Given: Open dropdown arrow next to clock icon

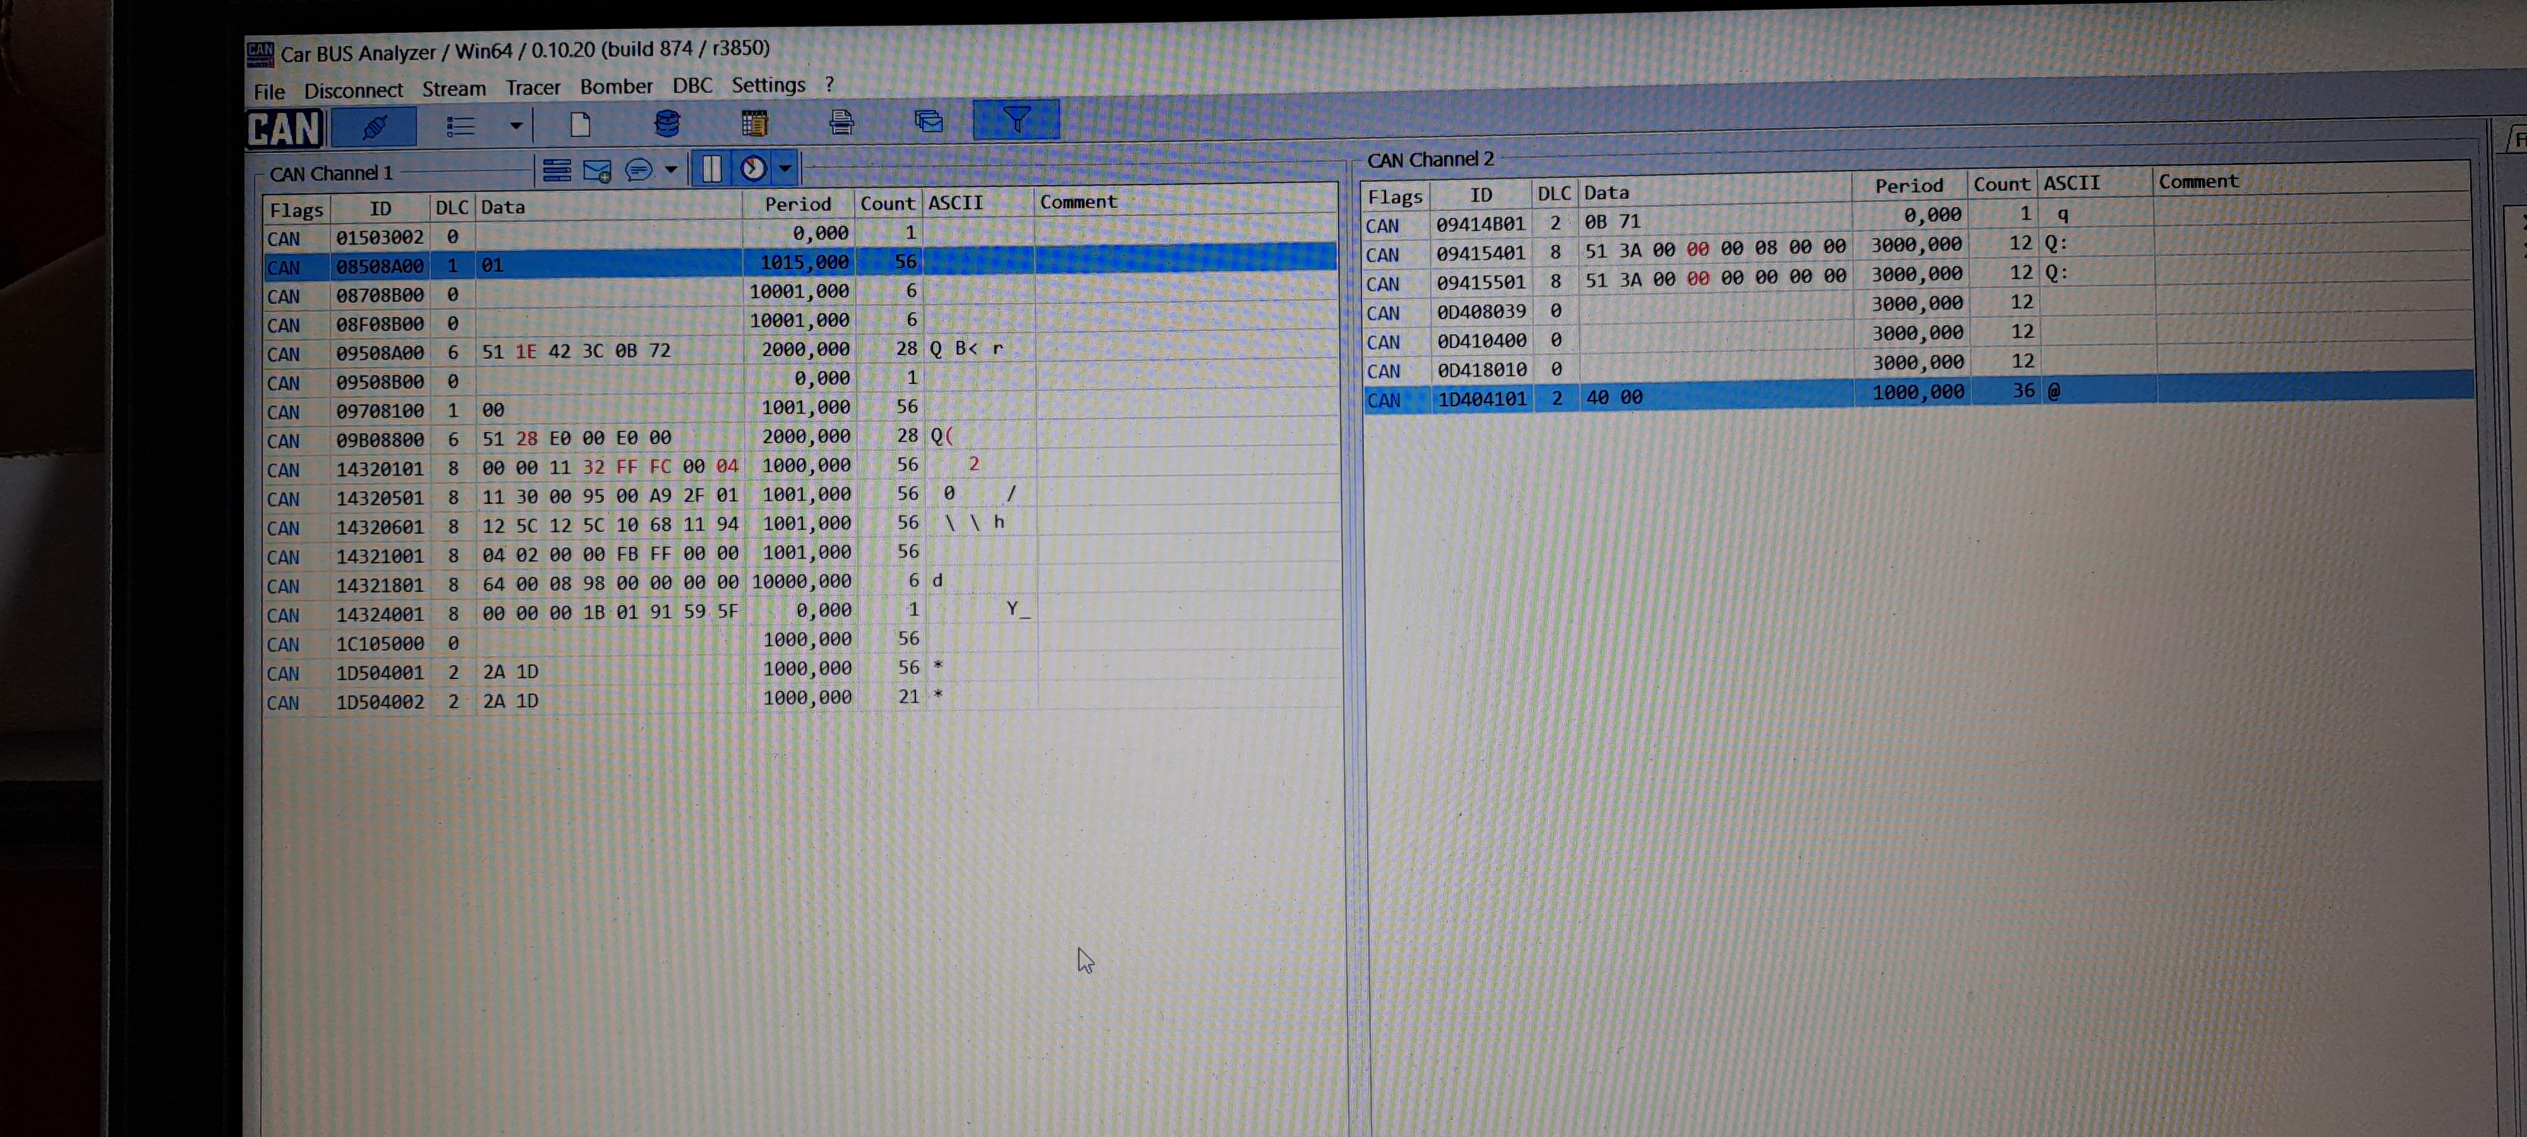Looking at the screenshot, I should [x=785, y=168].
